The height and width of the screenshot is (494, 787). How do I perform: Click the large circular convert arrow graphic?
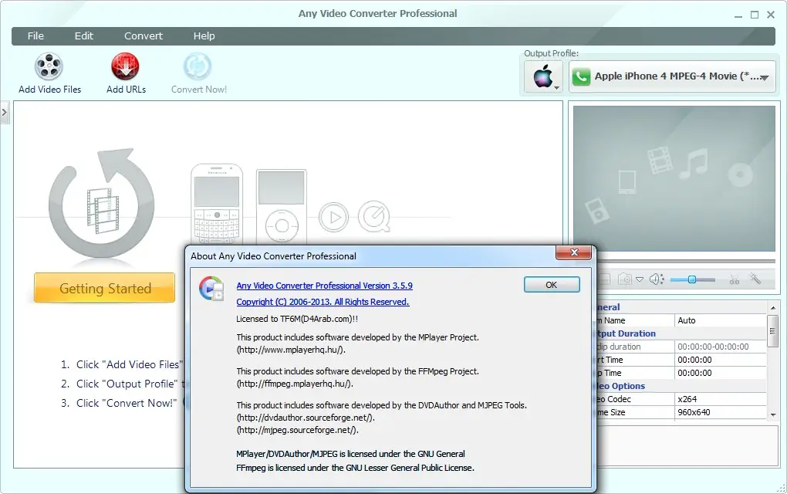pyautogui.click(x=102, y=203)
